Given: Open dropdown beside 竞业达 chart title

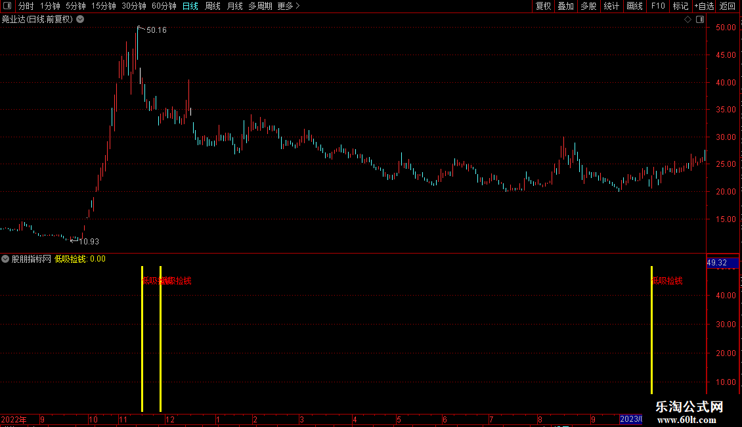Looking at the screenshot, I should coord(81,19).
